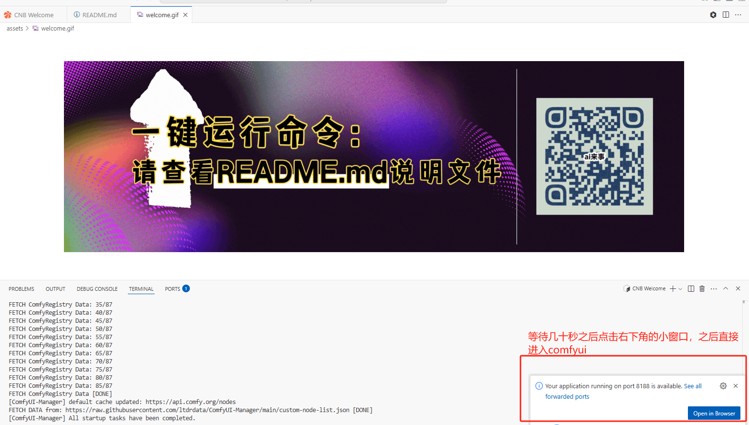The width and height of the screenshot is (749, 425).
Task: Click the PORTS badge showing 1
Action: 186,288
